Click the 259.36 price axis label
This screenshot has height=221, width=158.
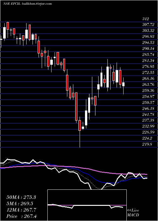(149, 91)
